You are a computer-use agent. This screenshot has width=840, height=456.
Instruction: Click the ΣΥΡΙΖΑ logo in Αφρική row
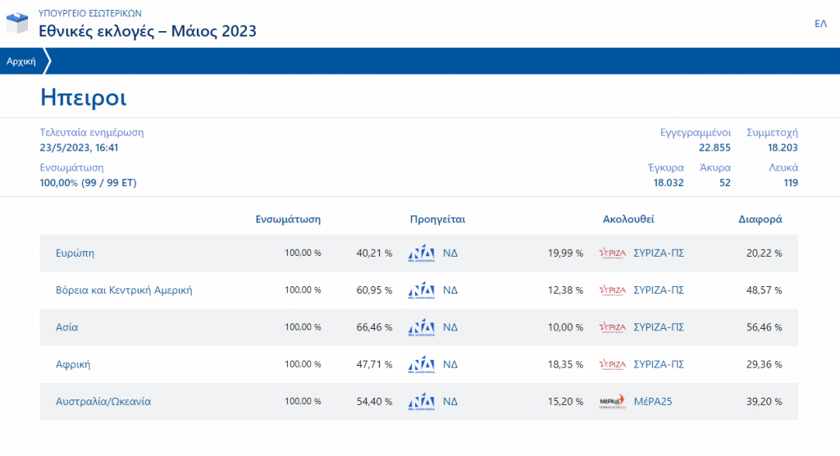click(x=612, y=364)
